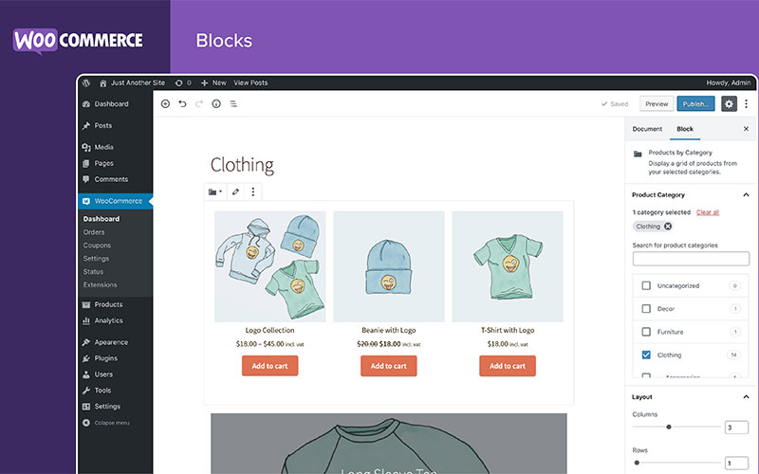
Task: Click the product categories search field
Action: pos(691,258)
